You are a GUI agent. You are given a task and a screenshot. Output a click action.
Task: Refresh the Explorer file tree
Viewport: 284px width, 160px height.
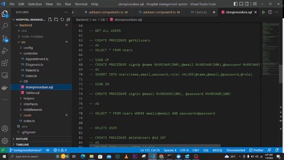[x=62, y=20]
